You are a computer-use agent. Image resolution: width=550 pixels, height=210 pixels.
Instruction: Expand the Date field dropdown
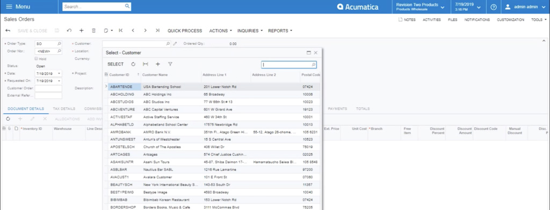(x=59, y=74)
